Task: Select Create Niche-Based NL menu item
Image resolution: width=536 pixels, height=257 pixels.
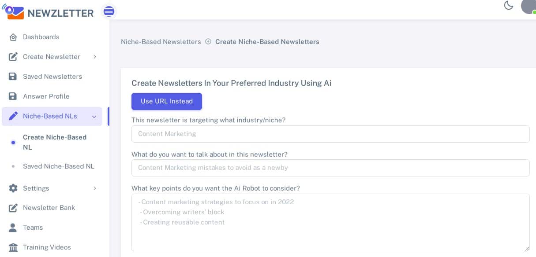Action: pos(54,142)
